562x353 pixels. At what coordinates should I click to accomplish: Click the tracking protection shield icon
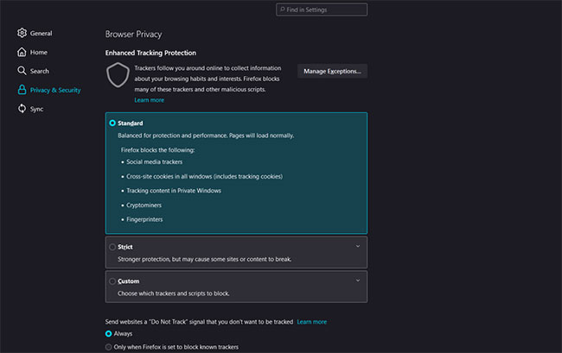[x=118, y=75]
